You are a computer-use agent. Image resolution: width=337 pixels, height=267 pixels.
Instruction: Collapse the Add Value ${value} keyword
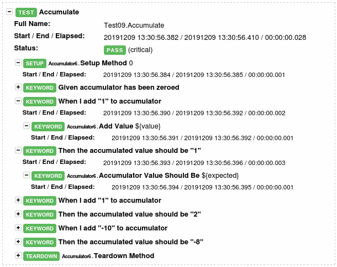coord(27,126)
